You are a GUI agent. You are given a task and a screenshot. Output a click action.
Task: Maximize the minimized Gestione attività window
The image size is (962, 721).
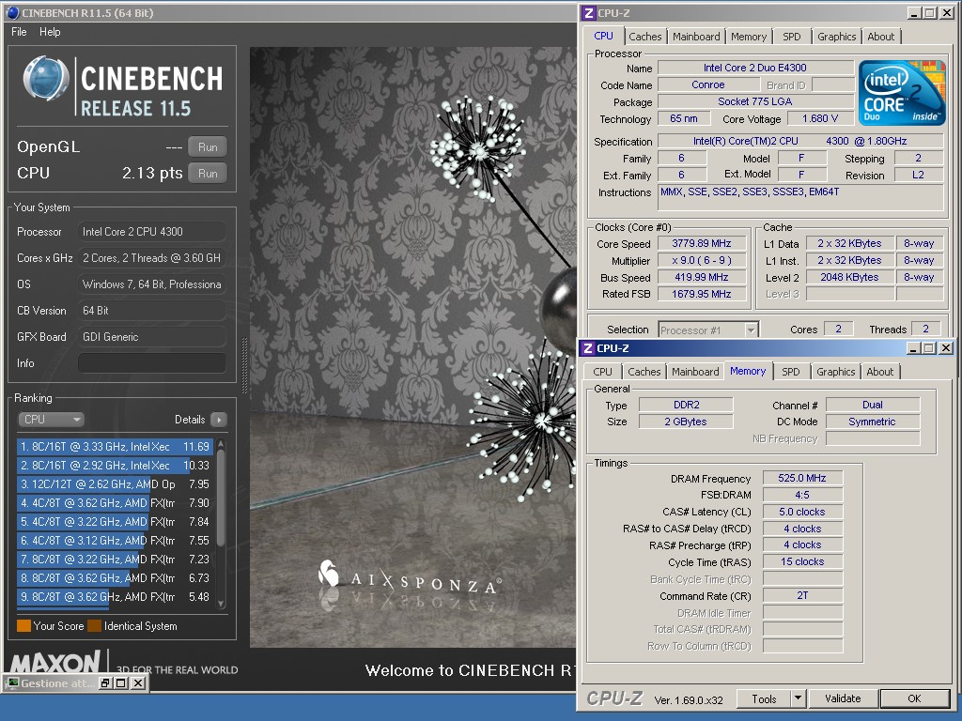point(121,683)
